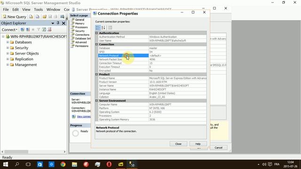Open the Tools menu
The width and height of the screenshot is (301, 169).
(39, 9)
